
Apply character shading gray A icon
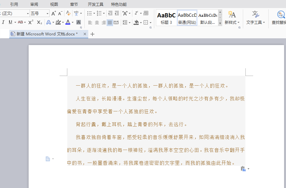(x=79, y=22)
